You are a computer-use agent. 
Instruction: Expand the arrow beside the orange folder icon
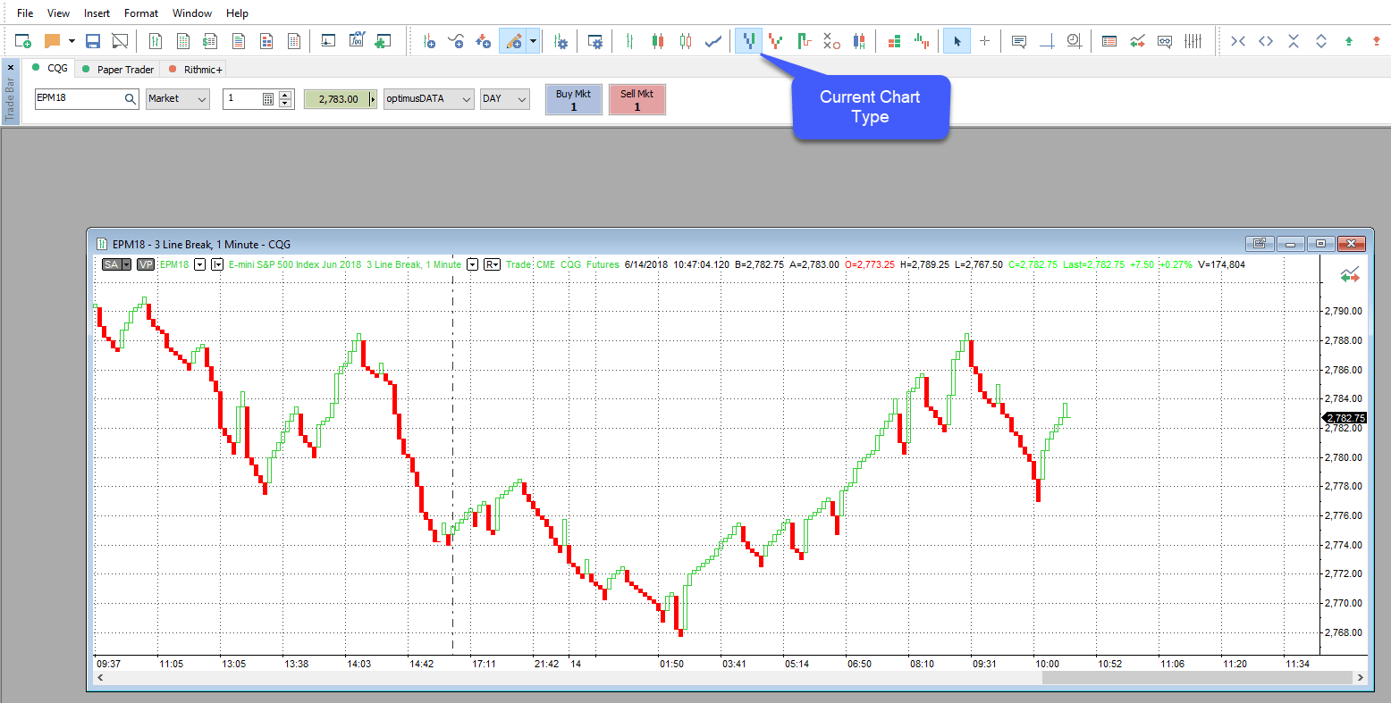[x=72, y=41]
